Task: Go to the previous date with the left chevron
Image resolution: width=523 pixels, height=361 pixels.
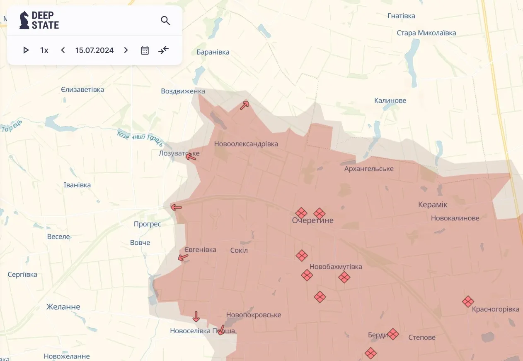Action: (63, 50)
